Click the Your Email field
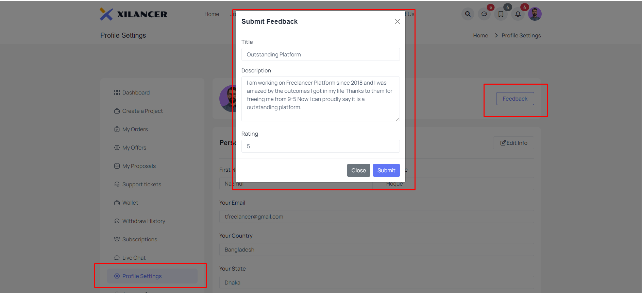The height and width of the screenshot is (293, 642). click(377, 217)
